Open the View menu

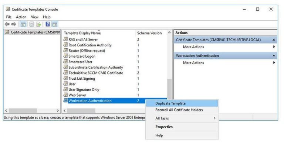click(x=35, y=17)
